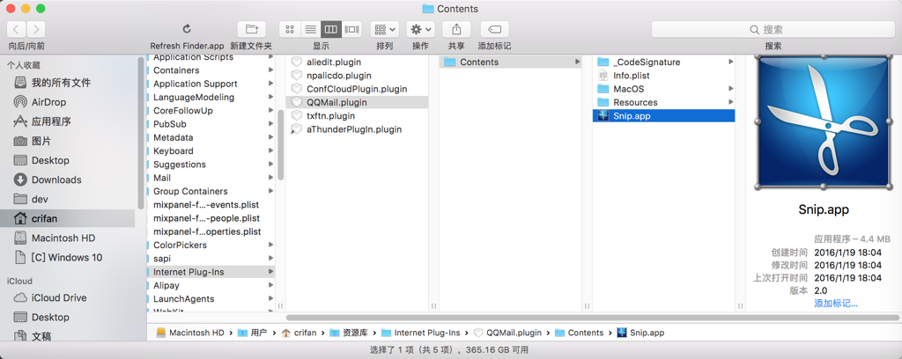902x359 pixels.
Task: Select the ColorPickers folder
Action: tap(211, 245)
